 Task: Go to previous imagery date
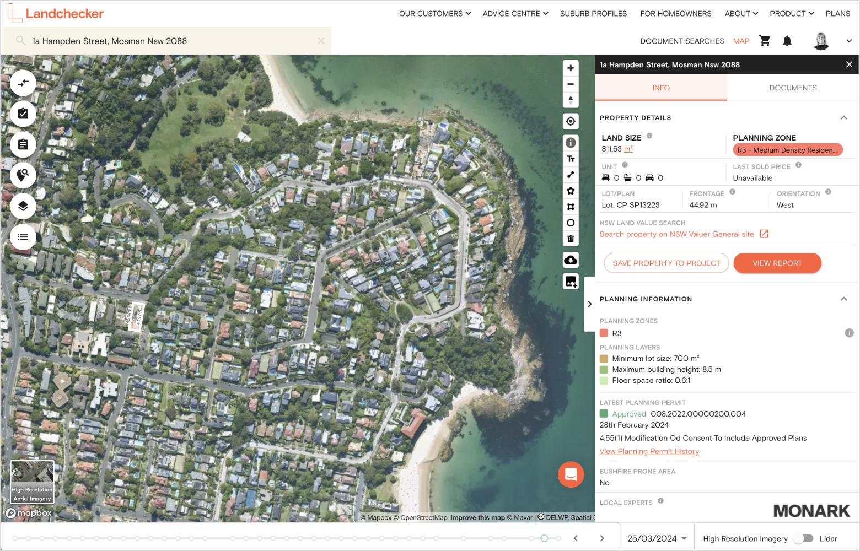point(576,538)
